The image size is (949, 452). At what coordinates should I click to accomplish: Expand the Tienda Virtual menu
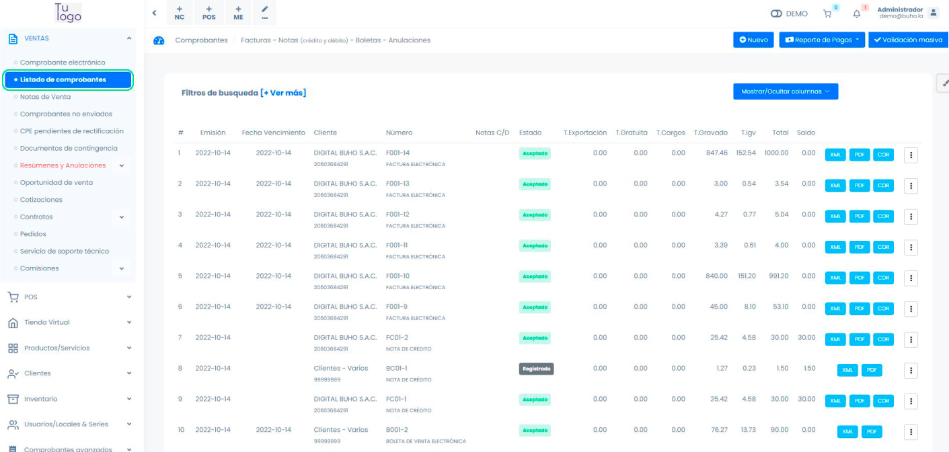(x=129, y=322)
